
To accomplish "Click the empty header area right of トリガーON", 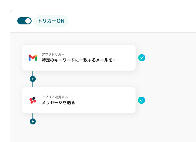I will point(131,21).
